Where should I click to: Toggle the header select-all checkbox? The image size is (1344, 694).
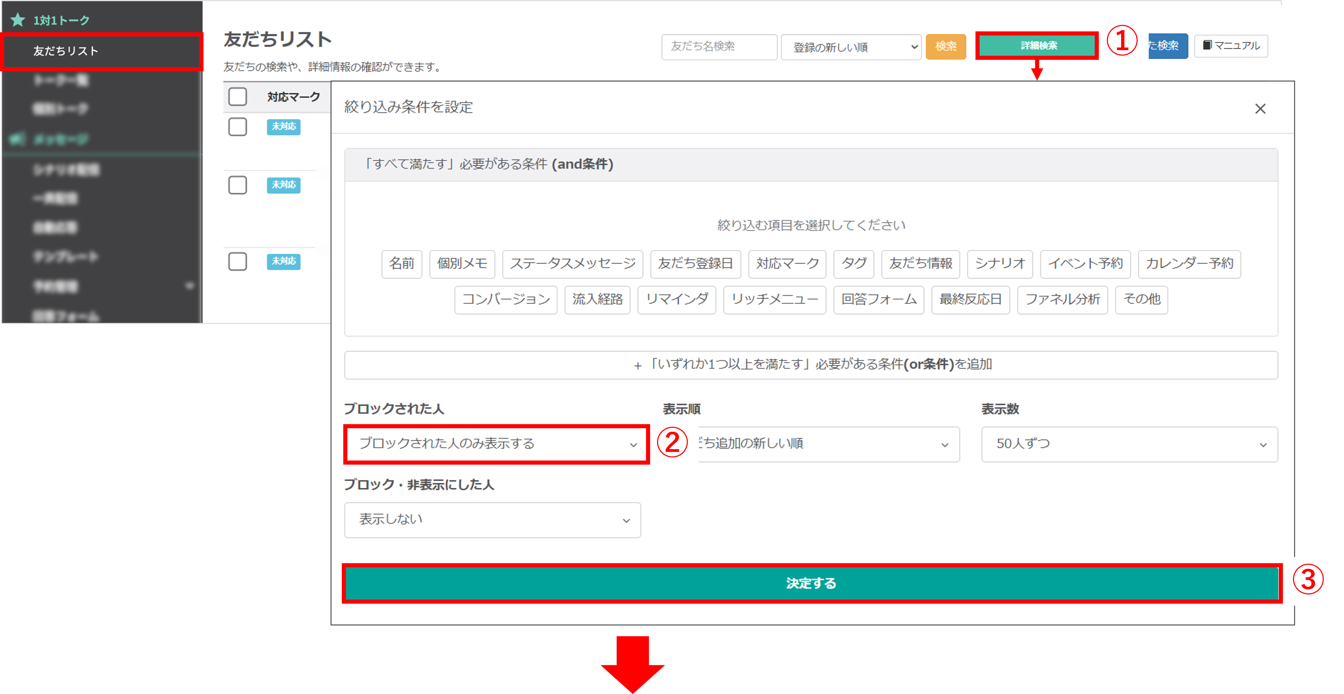point(237,97)
